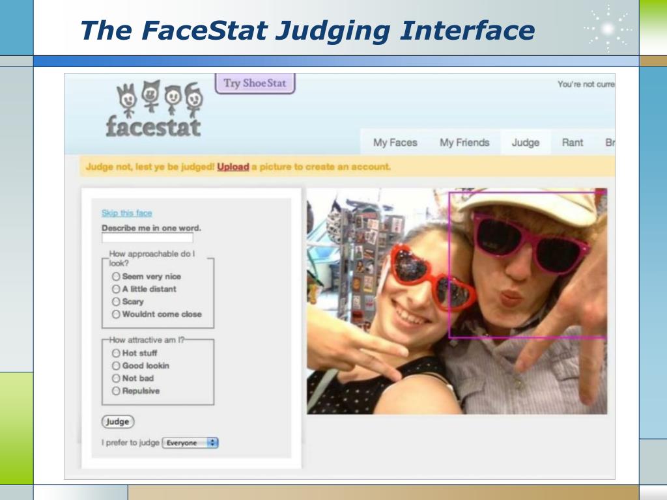Go to the Rant tab
Image resolution: width=667 pixels, height=500 pixels.
tap(572, 143)
